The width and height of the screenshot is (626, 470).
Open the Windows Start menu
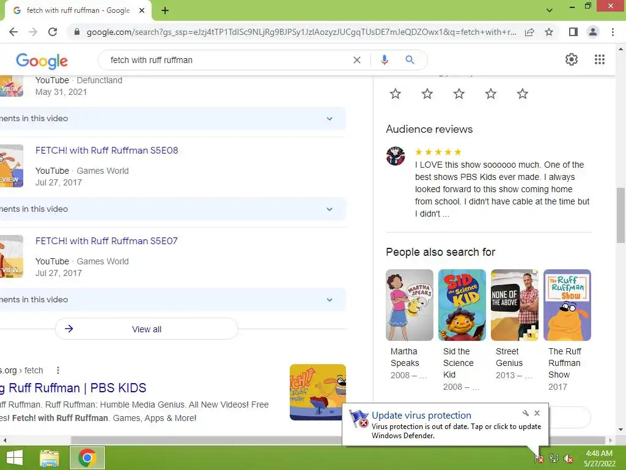15,458
